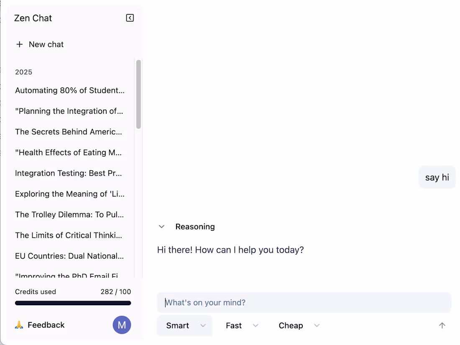Click the plus icon for New chat
Image resolution: width=460 pixels, height=345 pixels.
[x=19, y=44]
